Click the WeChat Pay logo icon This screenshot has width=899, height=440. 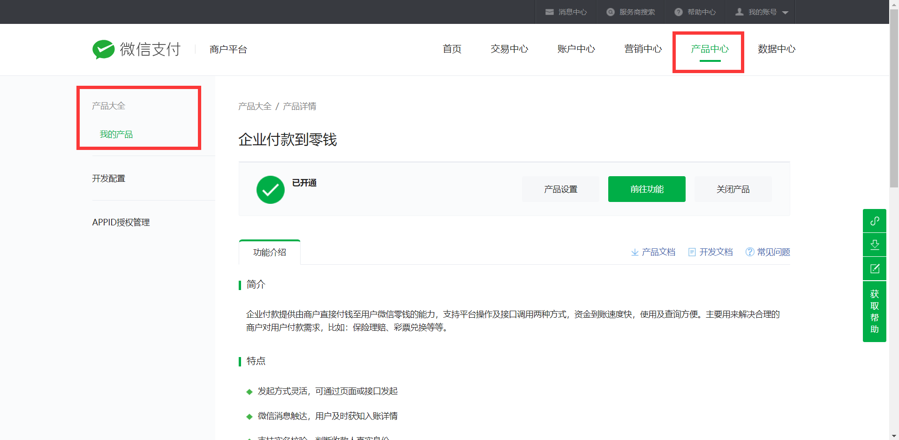[x=104, y=49]
